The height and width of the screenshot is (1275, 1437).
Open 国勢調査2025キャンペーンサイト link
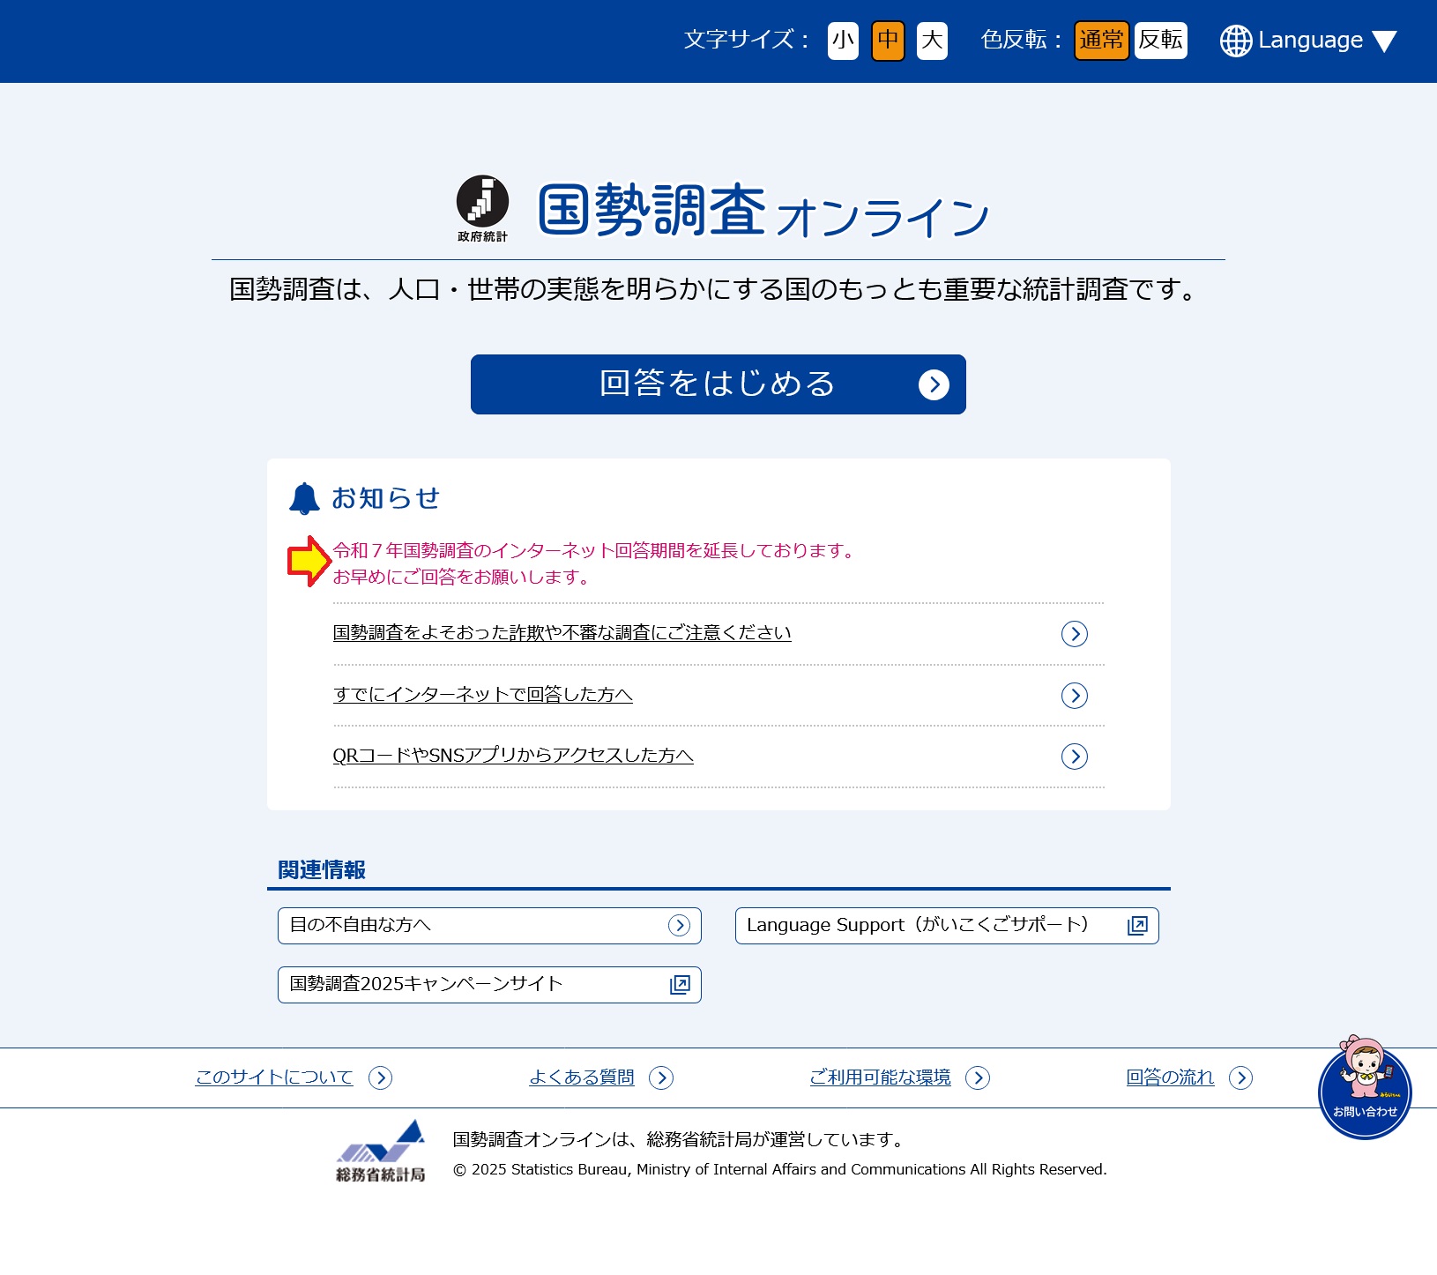pos(489,985)
